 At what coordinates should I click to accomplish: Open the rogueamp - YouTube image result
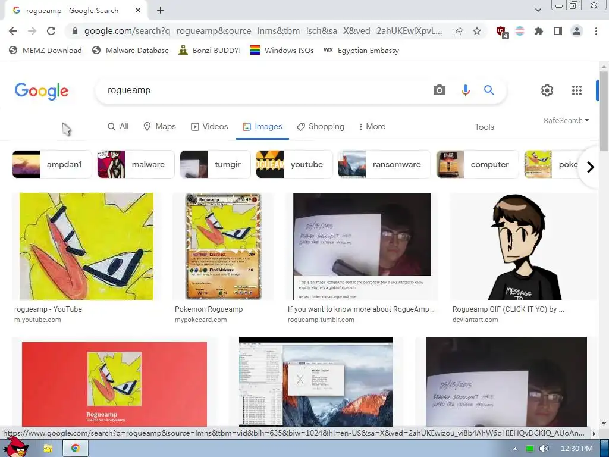coord(86,246)
